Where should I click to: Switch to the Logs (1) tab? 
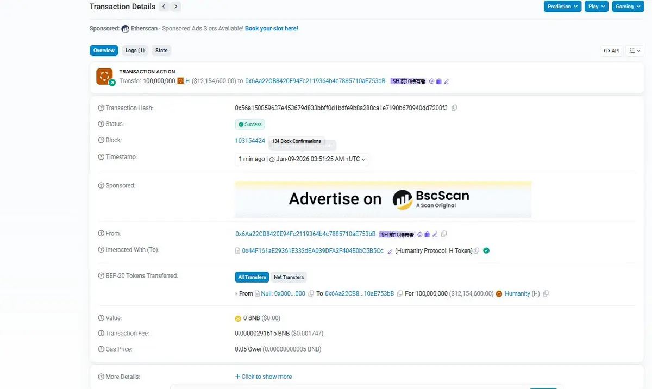click(135, 51)
